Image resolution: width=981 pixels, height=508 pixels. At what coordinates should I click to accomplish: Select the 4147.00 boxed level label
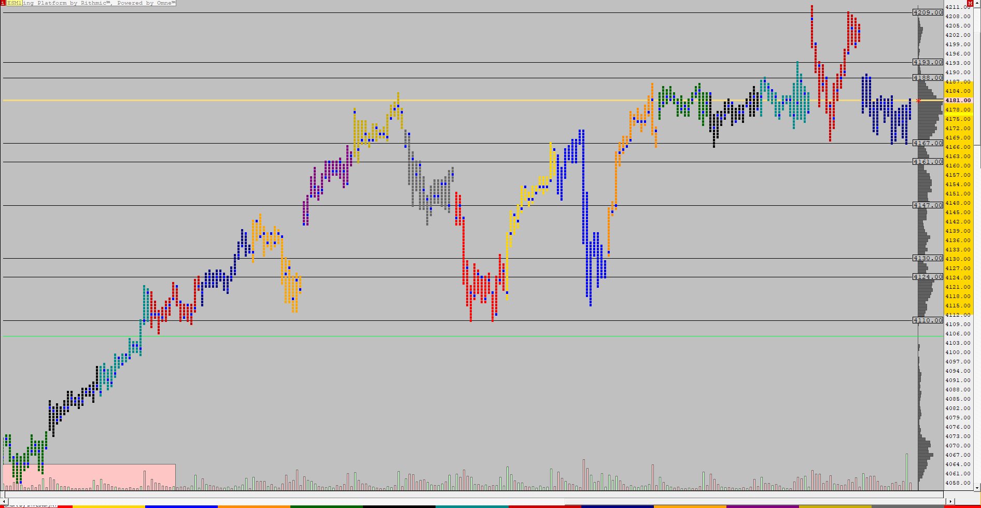928,205
